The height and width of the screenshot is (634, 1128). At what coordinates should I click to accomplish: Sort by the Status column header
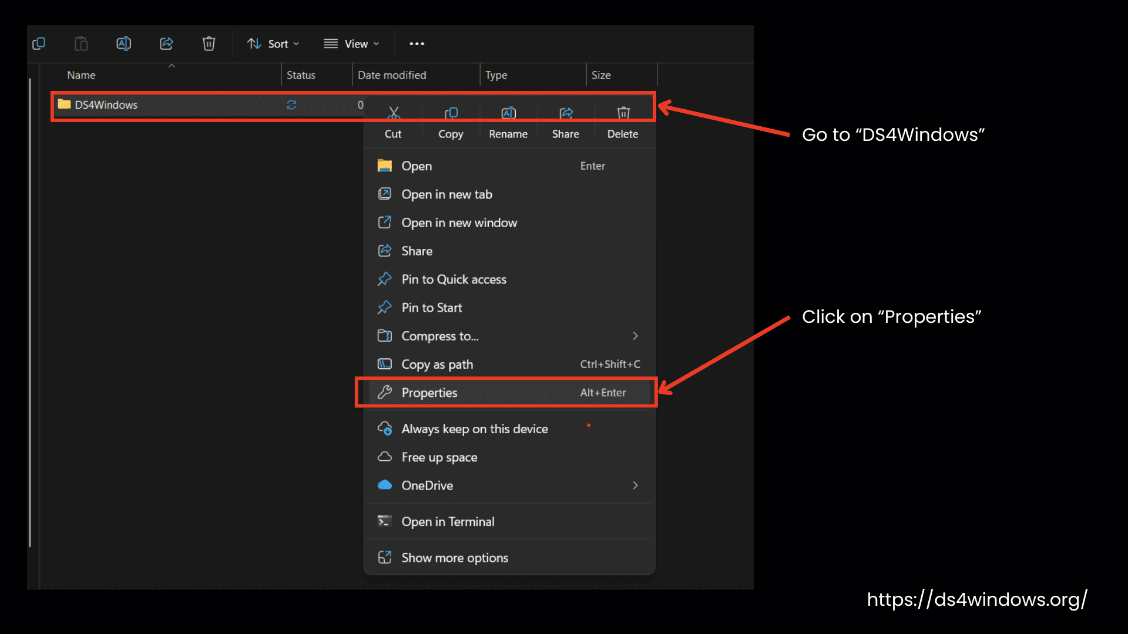click(x=301, y=75)
